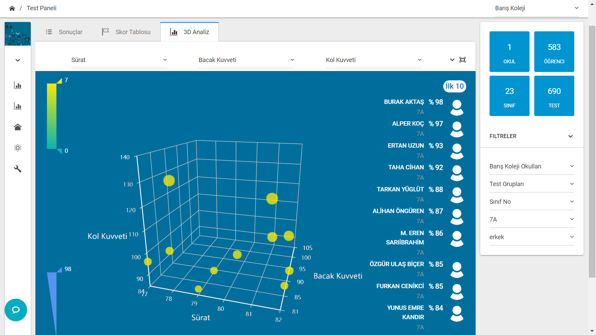596x335 pixels.
Task: Open the Test Grupları filter dropdown
Action: (x=531, y=184)
